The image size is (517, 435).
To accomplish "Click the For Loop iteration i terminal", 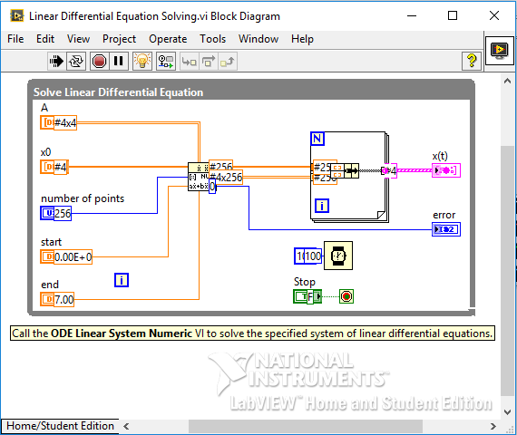I will pos(322,206).
